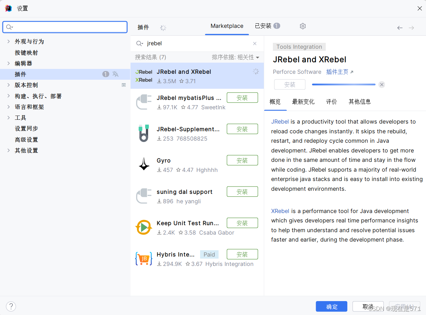Open the settings search magnifier history

click(x=10, y=27)
